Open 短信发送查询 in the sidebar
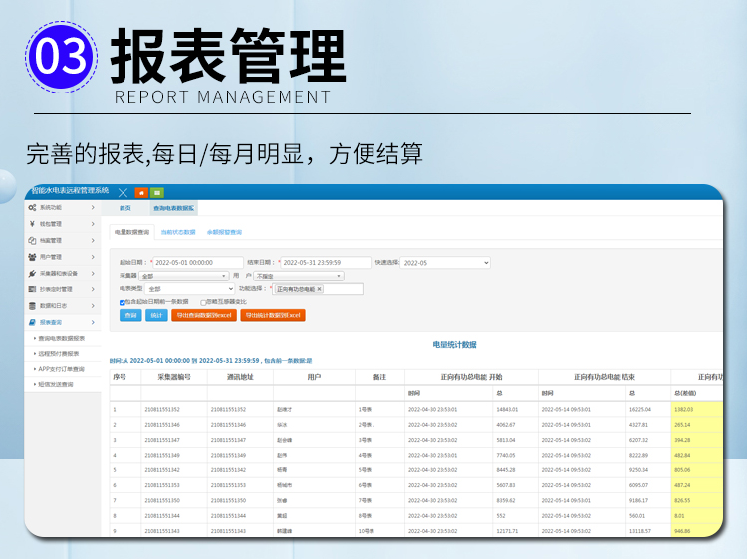 [x=56, y=384]
